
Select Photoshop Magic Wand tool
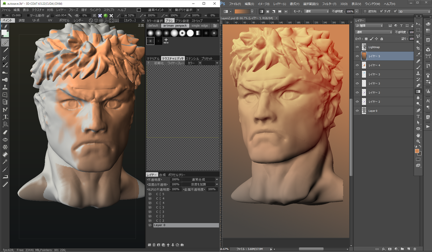(x=418, y=42)
